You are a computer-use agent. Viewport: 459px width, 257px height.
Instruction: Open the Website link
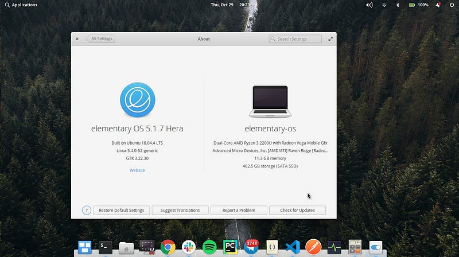pos(137,170)
